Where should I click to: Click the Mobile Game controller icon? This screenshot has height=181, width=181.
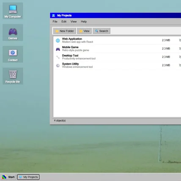click(58, 49)
